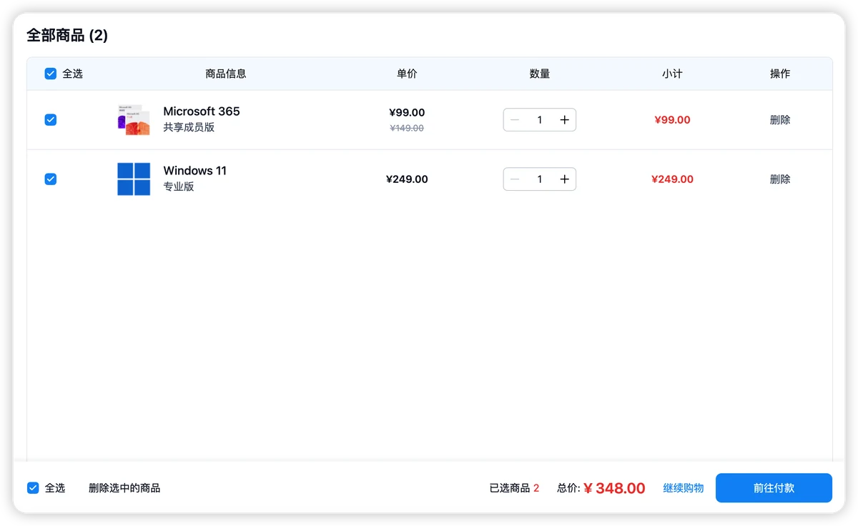Toggle the 全选 checkbox in the table header
858x526 pixels.
(x=51, y=74)
